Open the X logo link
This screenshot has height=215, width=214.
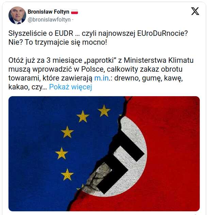195,11
